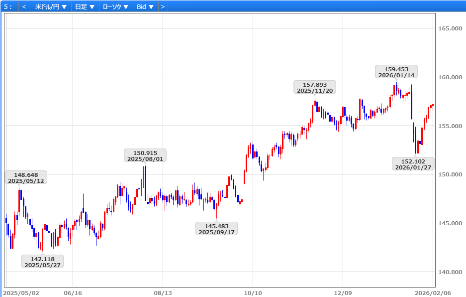Click the 2026/02/06 date axis label
Image resolution: width=466 pixels, height=297 pixels.
[434, 293]
